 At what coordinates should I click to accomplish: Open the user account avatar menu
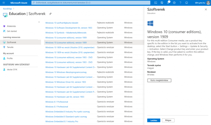point(208,3)
